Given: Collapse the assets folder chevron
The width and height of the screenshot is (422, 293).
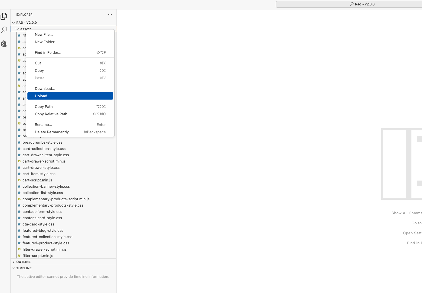Looking at the screenshot, I should click(x=17, y=29).
